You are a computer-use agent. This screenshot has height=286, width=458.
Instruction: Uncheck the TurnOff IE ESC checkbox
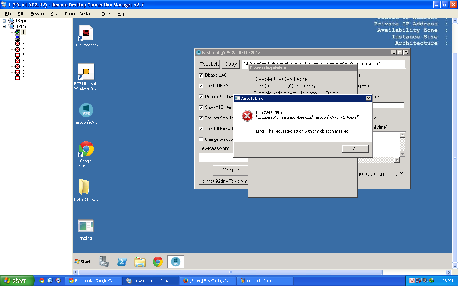point(201,86)
